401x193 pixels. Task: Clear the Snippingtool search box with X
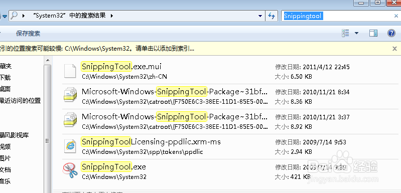tap(395, 16)
